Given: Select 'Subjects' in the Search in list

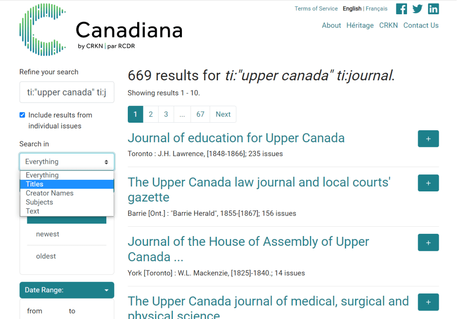Looking at the screenshot, I should pos(39,202).
